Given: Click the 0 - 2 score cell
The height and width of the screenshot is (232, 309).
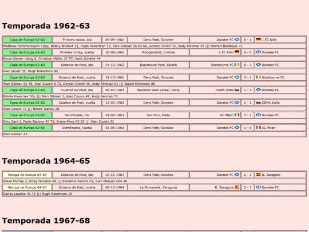Looking at the screenshot, I should [x=248, y=65].
